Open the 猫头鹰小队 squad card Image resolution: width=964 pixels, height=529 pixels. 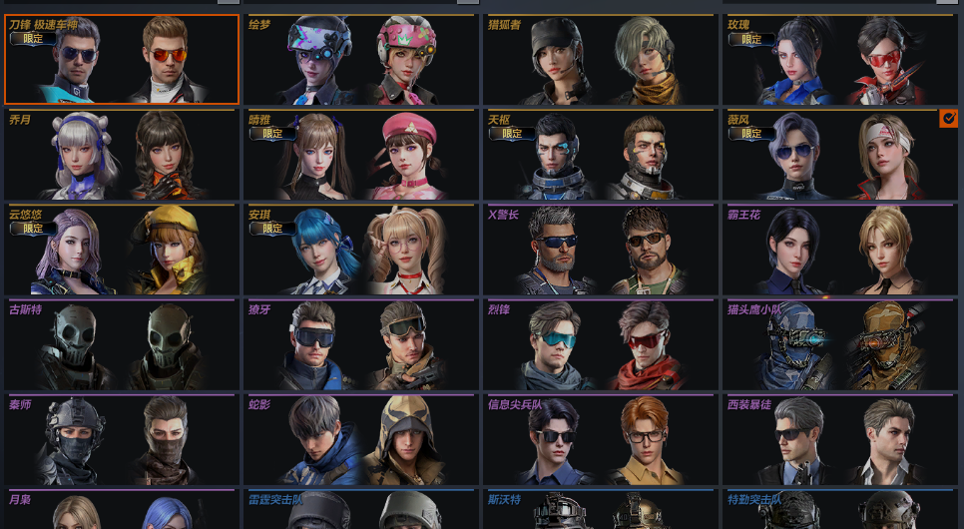[x=840, y=345]
